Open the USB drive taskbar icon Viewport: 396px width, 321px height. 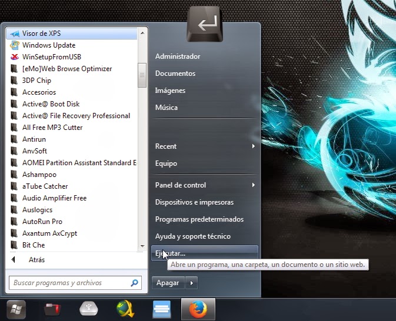coord(88,309)
